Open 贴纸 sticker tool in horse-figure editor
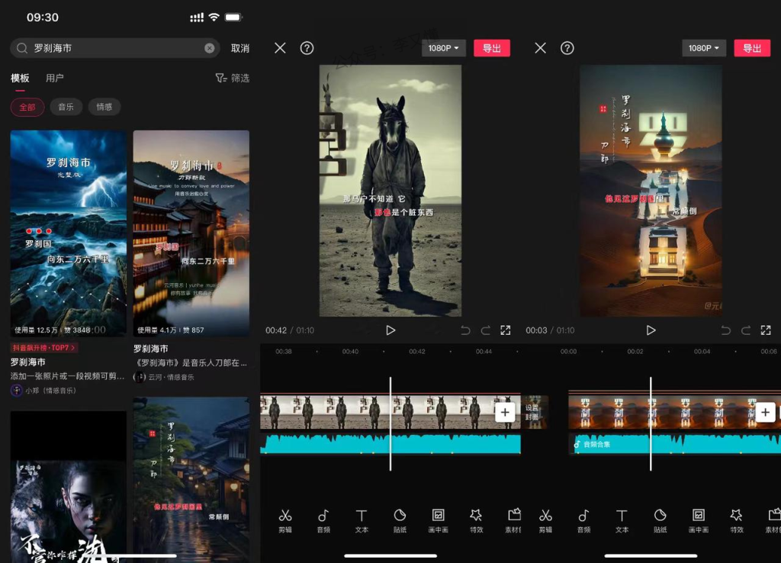The image size is (781, 563). (400, 520)
